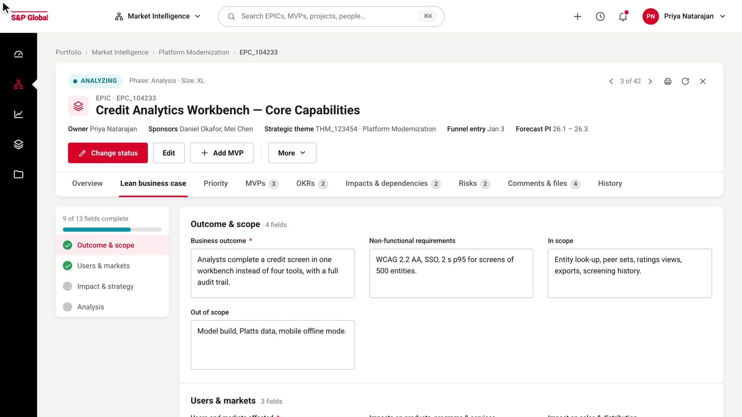The height and width of the screenshot is (417, 742).
Task: Open the Platform Modernization breadcrumb link
Action: 194,52
